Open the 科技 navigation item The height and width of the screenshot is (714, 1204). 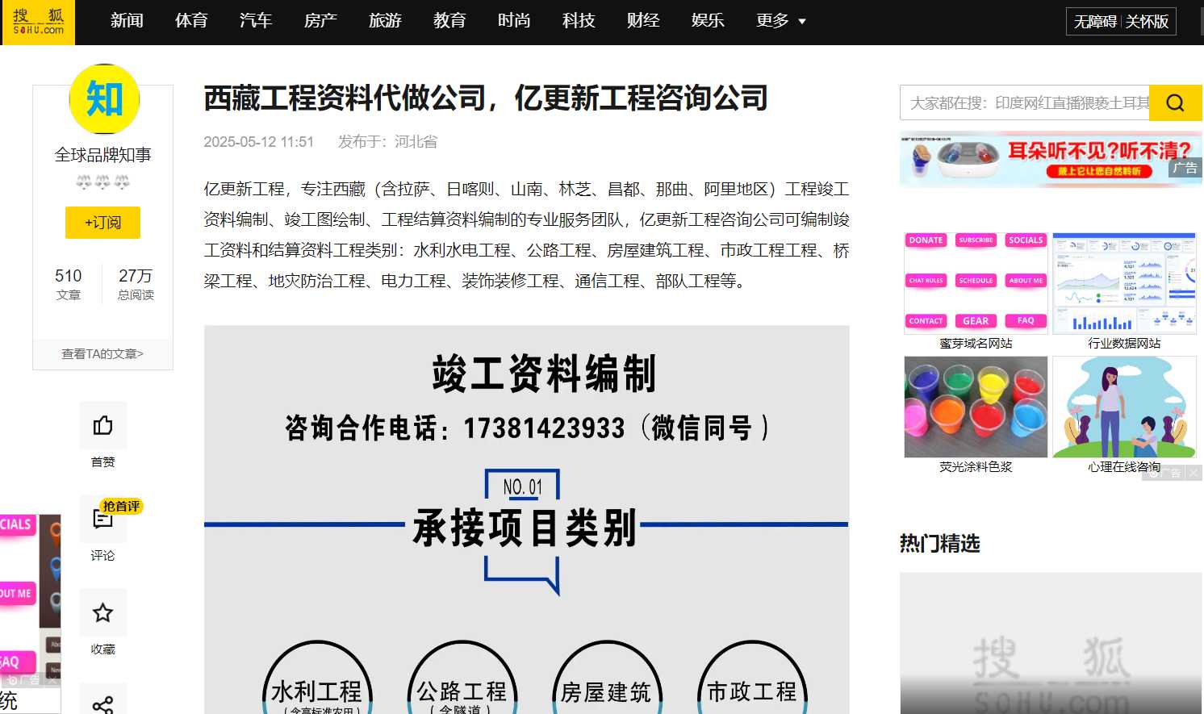click(579, 21)
